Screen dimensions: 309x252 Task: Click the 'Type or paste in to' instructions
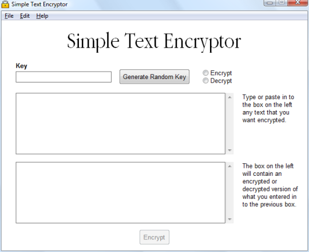[268, 108]
